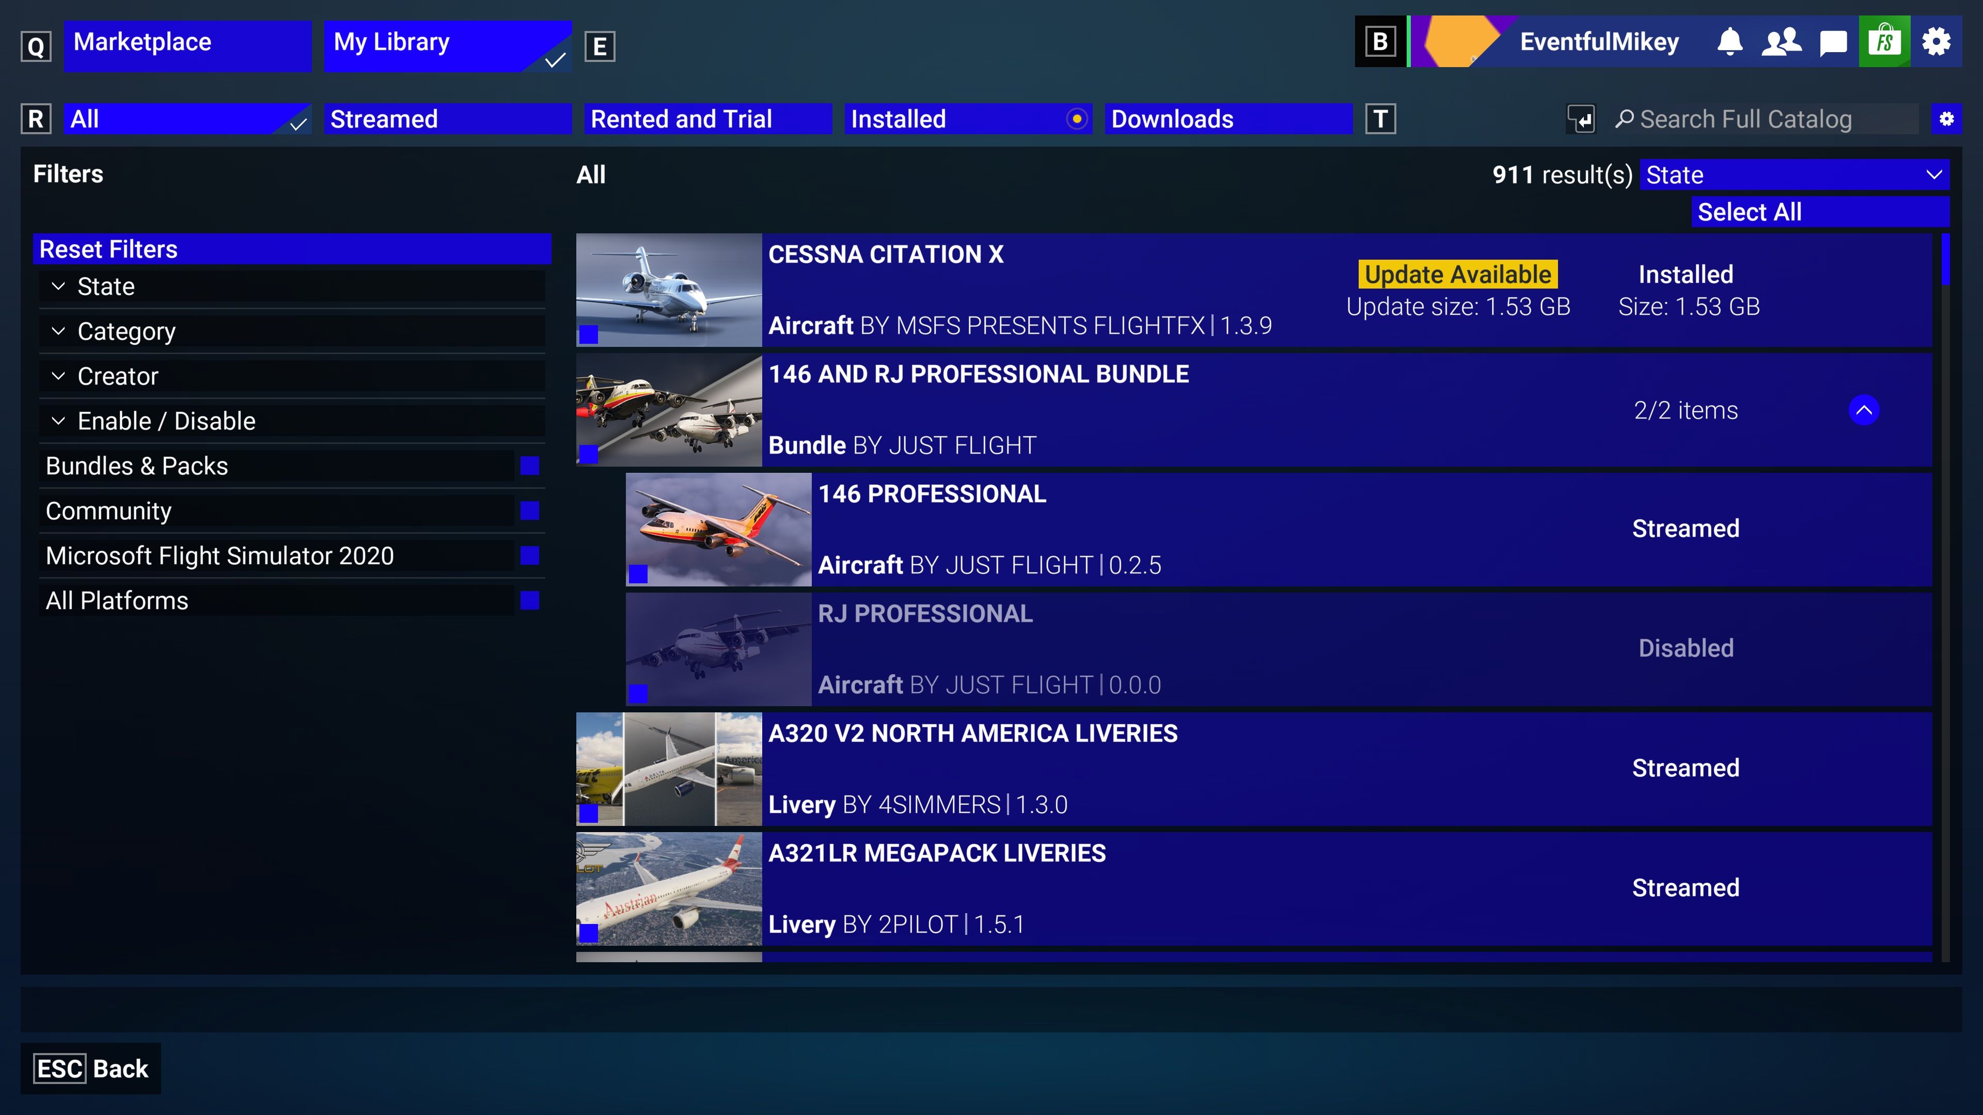Image resolution: width=1983 pixels, height=1115 pixels.
Task: Click the B key hint beside profile
Action: 1380,41
